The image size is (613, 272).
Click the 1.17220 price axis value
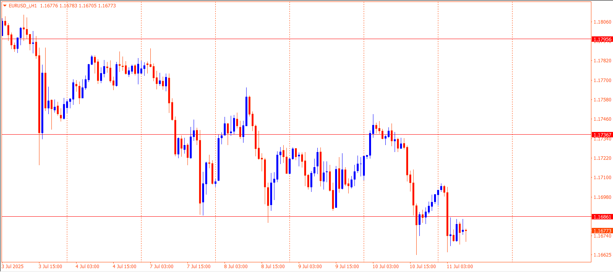pos(603,158)
